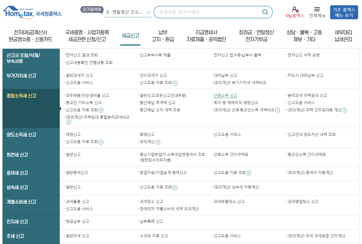
Task: Select 상속세 신고 category
Action: coord(31,188)
